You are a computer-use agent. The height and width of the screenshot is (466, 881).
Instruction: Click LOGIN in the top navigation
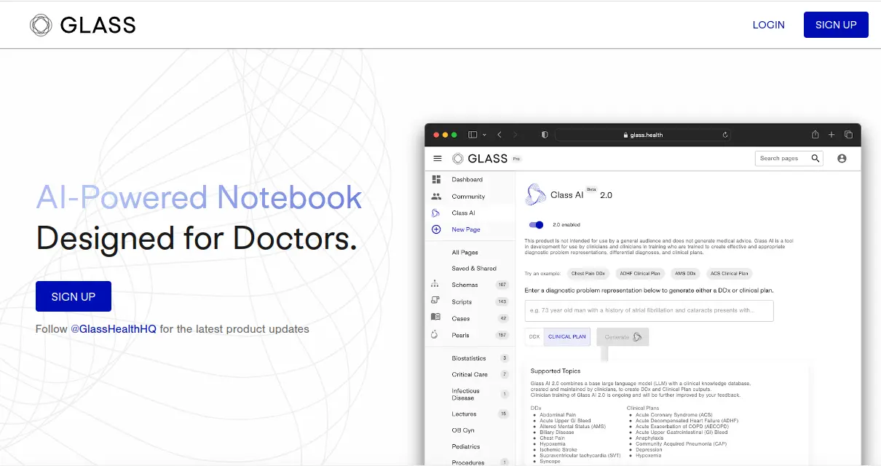pos(768,25)
